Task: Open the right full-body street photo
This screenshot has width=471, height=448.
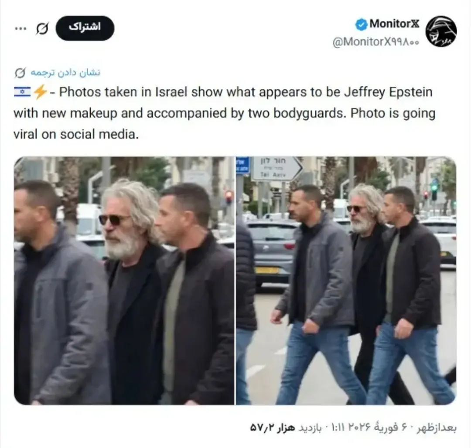Action: [346, 281]
